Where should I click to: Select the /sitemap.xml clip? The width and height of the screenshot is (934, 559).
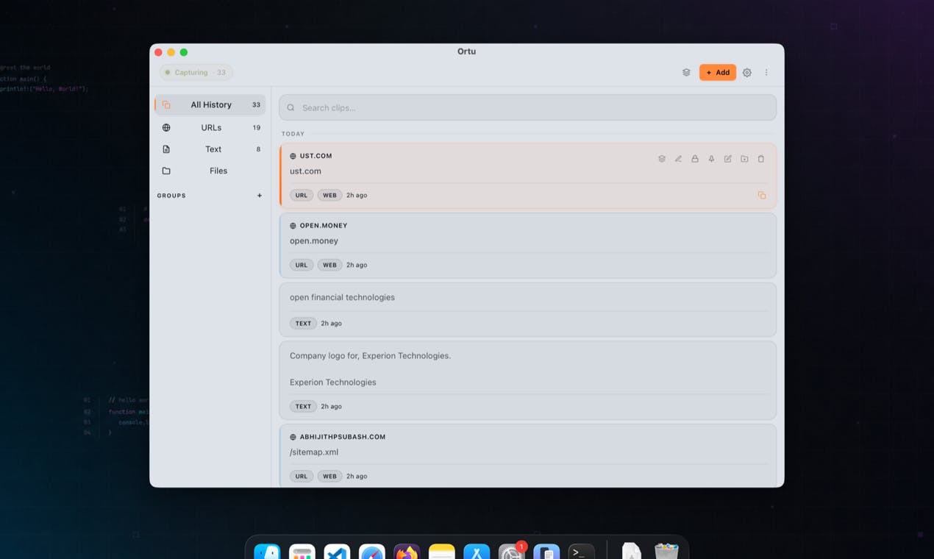[x=314, y=452]
